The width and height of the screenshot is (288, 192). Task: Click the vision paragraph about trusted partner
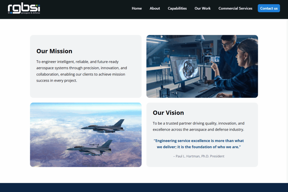pyautogui.click(x=199, y=127)
